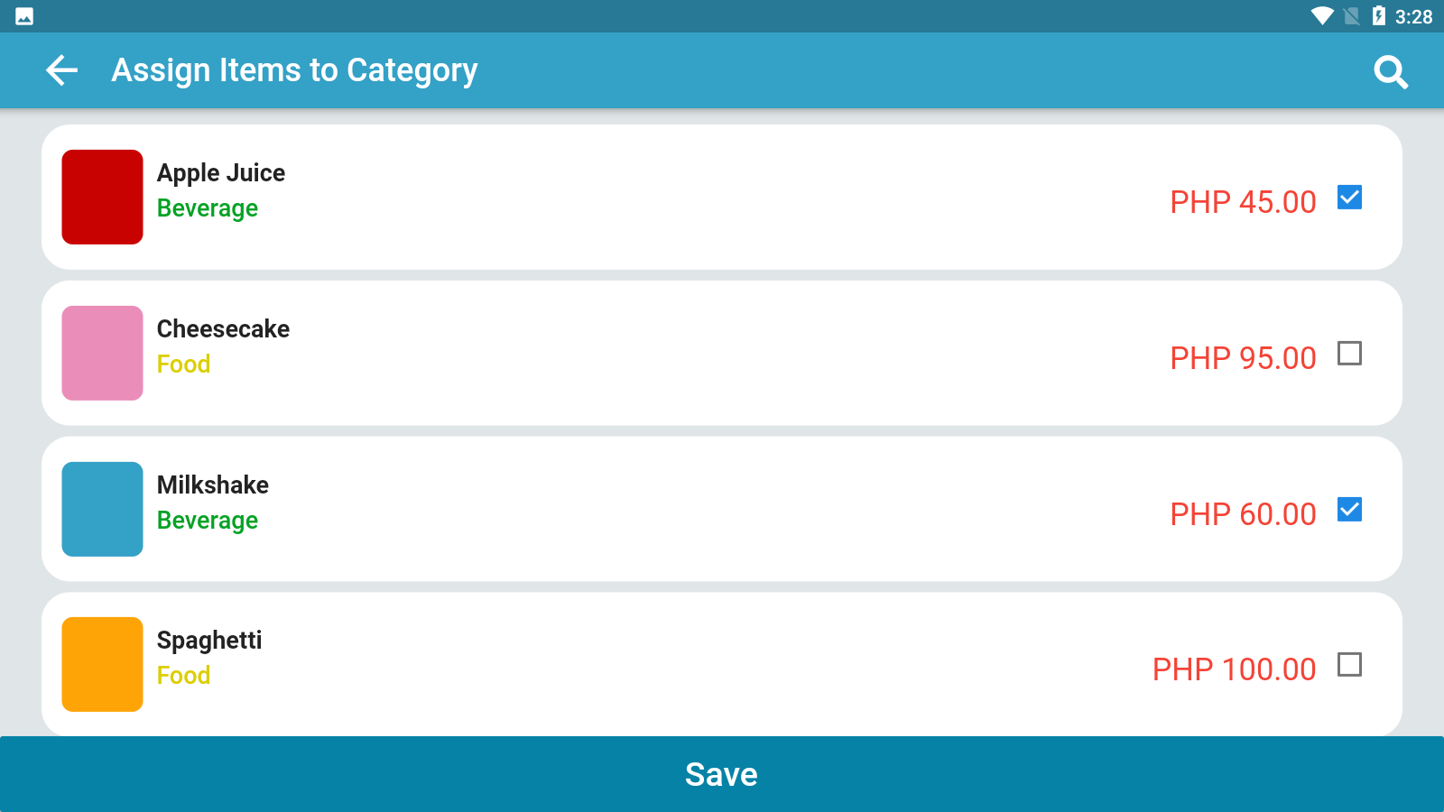The image size is (1444, 812).
Task: Select the red Apple Juice color swatch
Action: pyautogui.click(x=102, y=197)
